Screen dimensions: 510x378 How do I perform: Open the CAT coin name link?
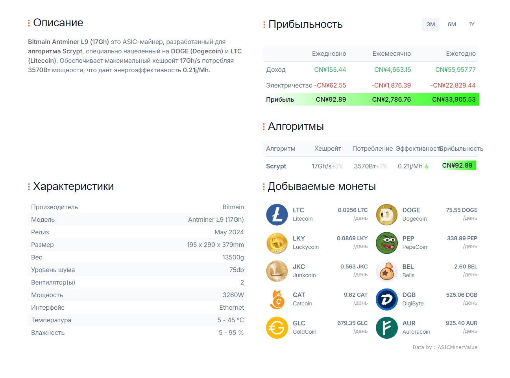pos(299,295)
